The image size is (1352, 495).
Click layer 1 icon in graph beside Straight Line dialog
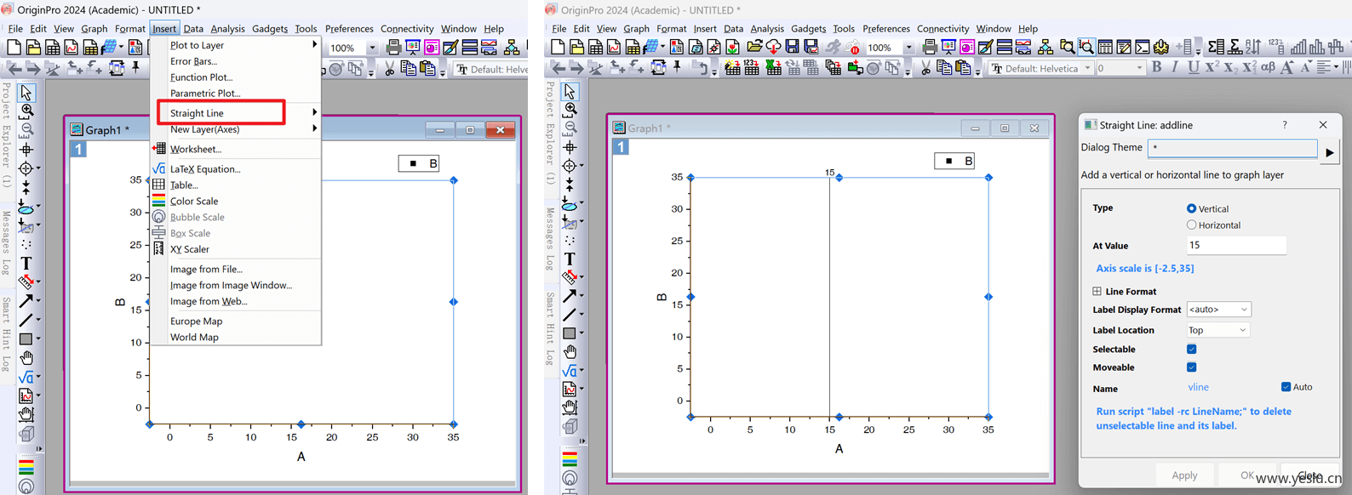pos(621,147)
